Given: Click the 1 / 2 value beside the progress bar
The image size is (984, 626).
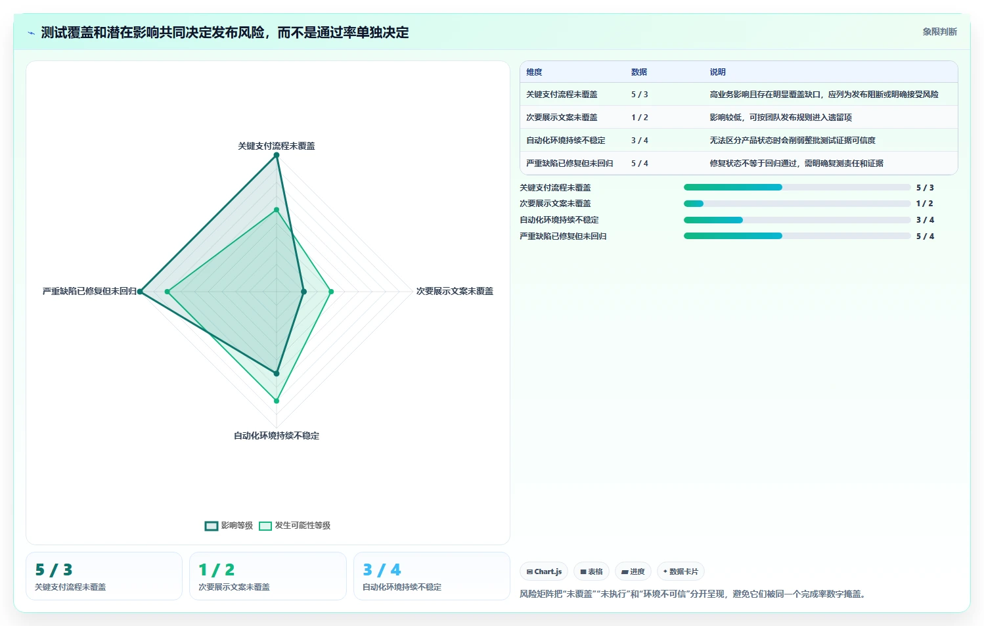Looking at the screenshot, I should [x=925, y=204].
